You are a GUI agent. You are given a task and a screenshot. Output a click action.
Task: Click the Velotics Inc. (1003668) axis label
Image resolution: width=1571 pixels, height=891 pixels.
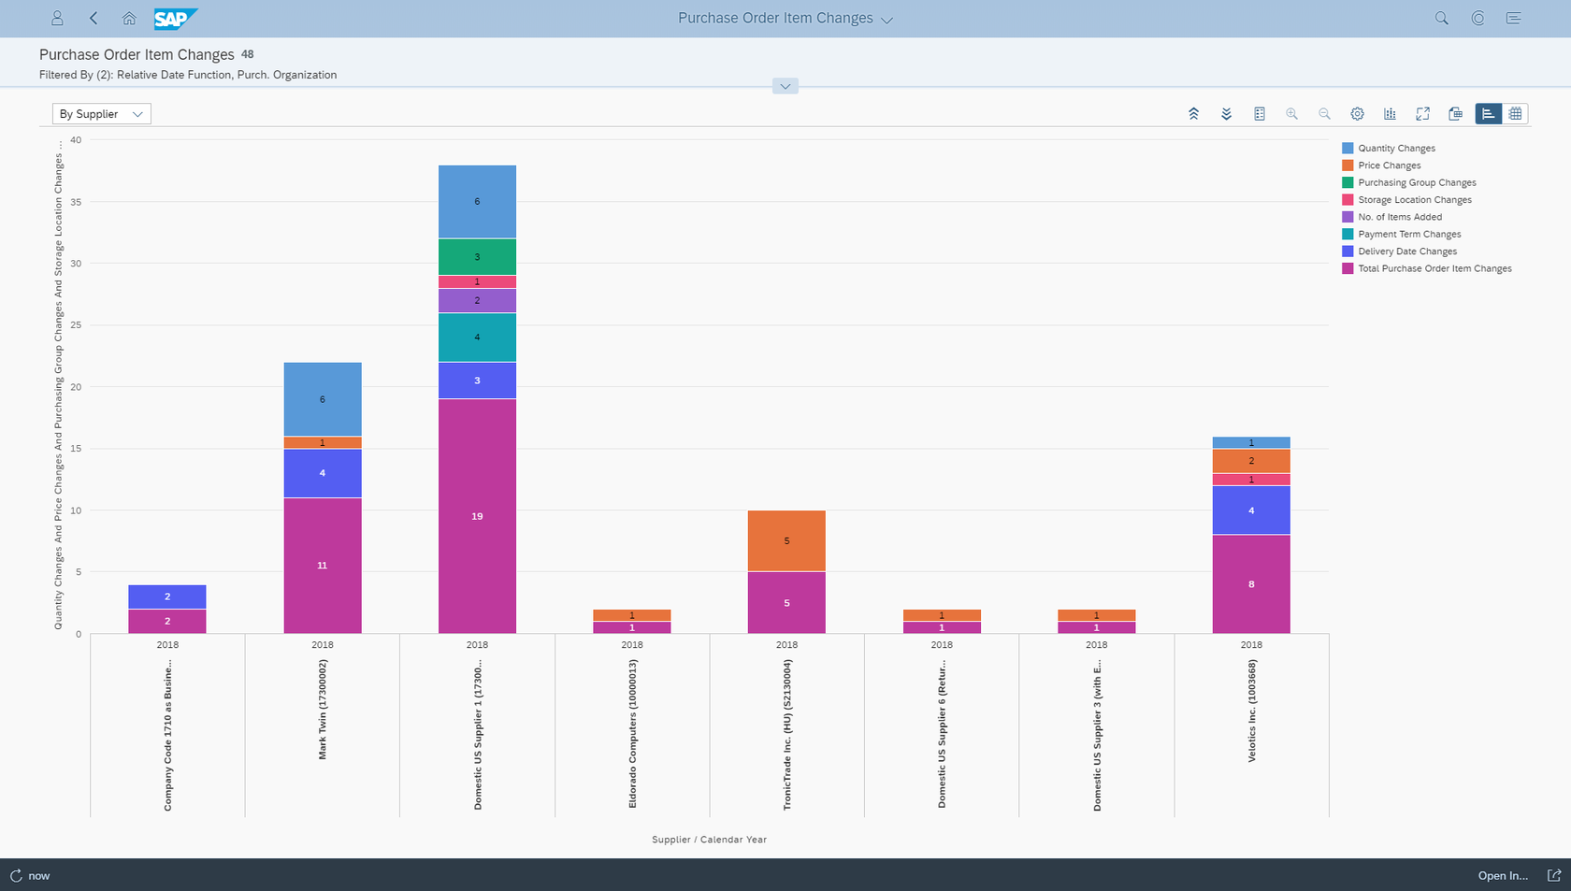click(1251, 711)
